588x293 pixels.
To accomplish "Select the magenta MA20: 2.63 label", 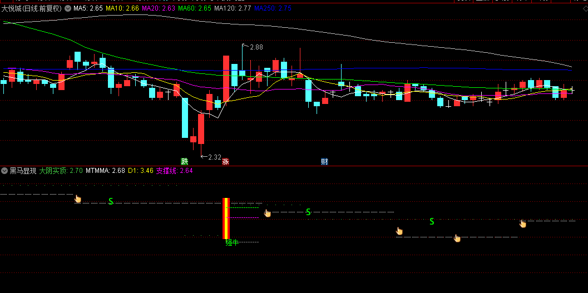I will click(159, 8).
